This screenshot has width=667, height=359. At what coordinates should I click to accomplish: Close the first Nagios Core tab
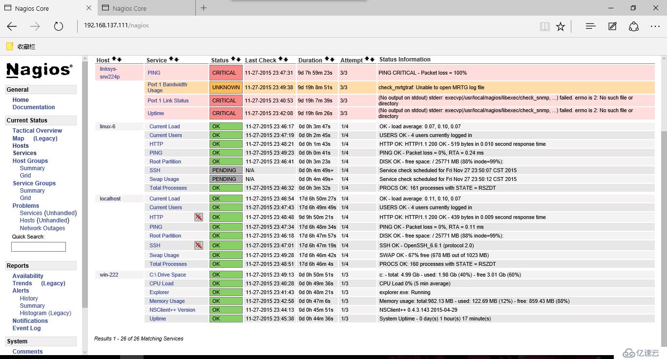tap(88, 8)
